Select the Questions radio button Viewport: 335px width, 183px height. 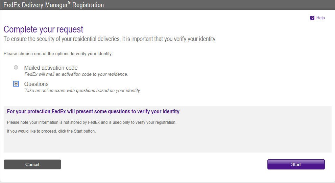16,84
